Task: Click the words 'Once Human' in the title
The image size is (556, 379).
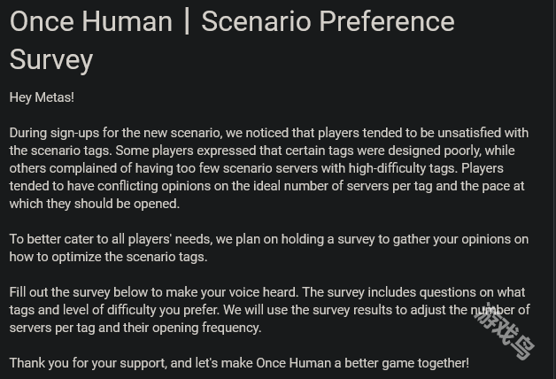Action: (x=91, y=22)
